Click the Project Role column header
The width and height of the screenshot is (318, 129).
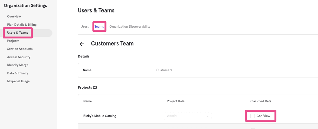(175, 101)
